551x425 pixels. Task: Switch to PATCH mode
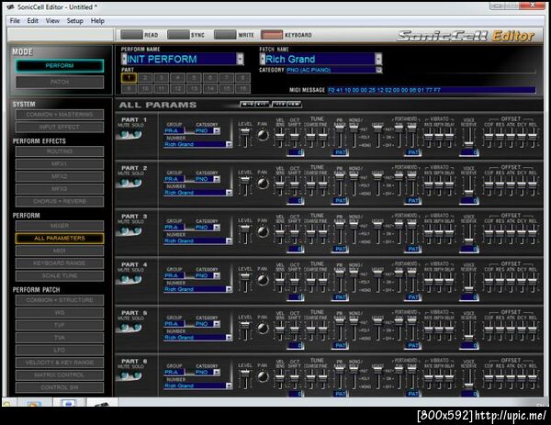pyautogui.click(x=60, y=82)
